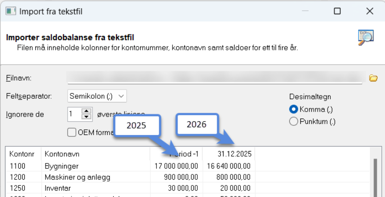Maximize the Import fra tekstfil window

click(337, 11)
